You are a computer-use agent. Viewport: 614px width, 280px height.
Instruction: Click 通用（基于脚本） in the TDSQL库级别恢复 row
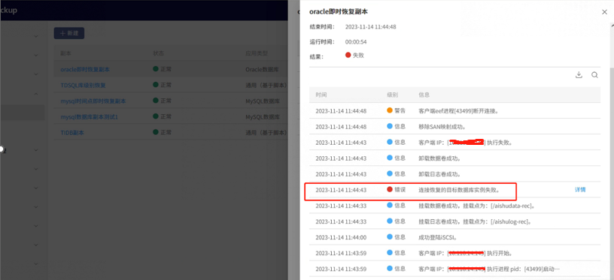(x=266, y=85)
